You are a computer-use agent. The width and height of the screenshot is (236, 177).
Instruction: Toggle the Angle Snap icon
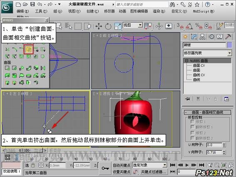tap(189, 26)
